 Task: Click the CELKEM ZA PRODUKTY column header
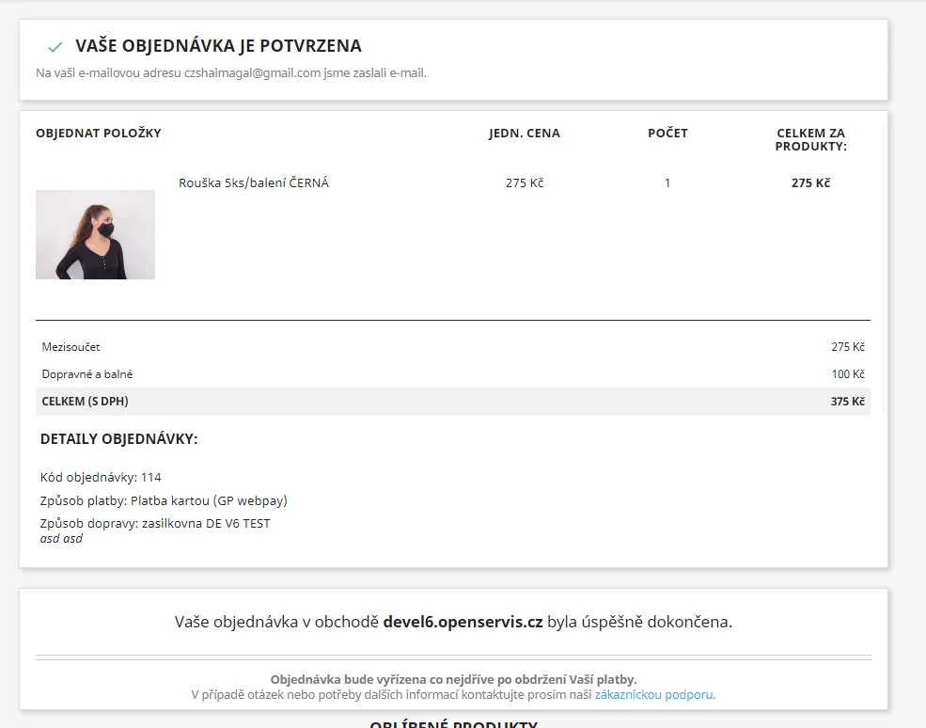coord(810,140)
